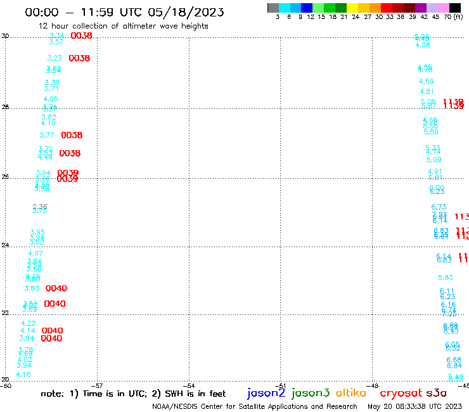Screen dimensions: 469x412
Task: Click the 0040 time label beside 4.14
Action: pos(52,331)
